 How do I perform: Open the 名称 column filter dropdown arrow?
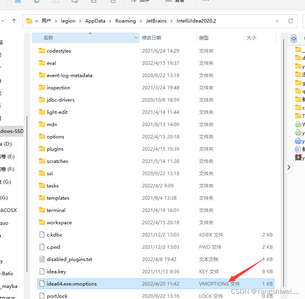[x=136, y=38]
